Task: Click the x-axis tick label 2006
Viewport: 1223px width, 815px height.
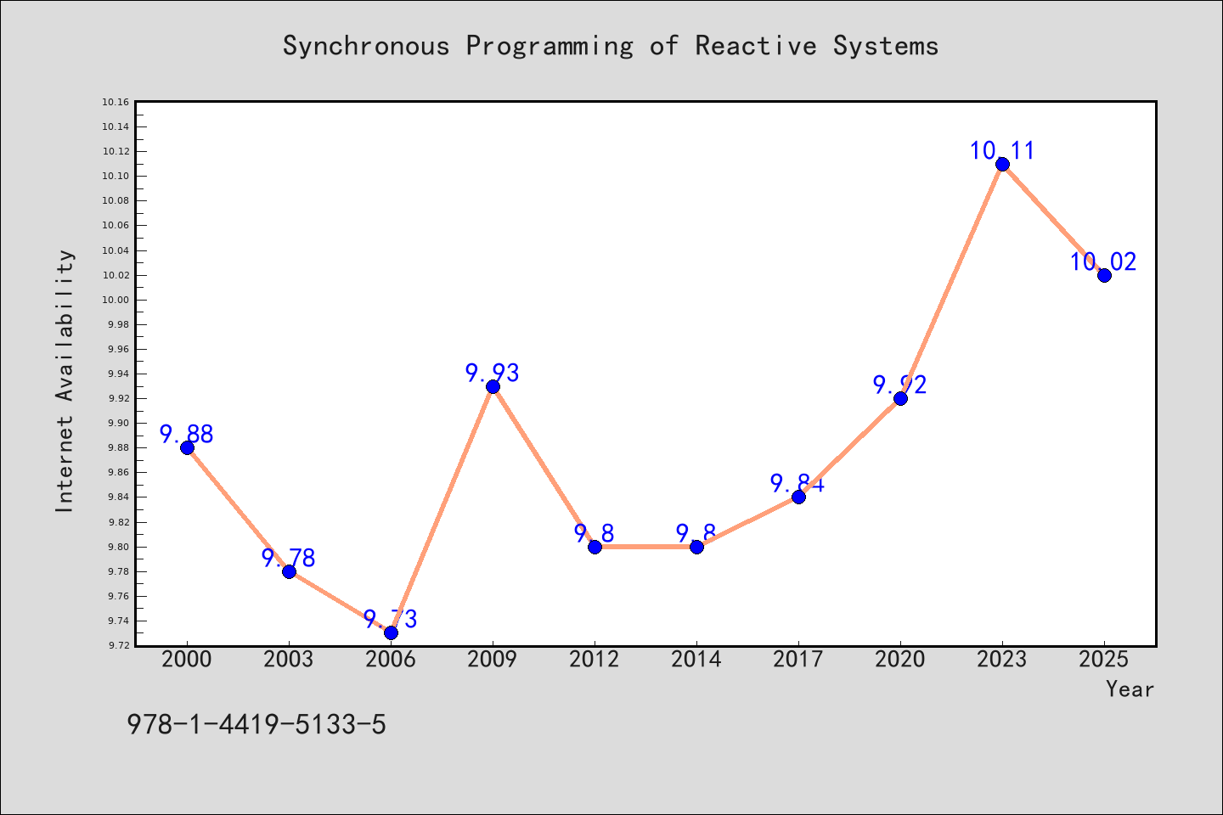Action: click(391, 660)
